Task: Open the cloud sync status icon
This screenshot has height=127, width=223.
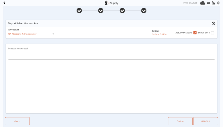Action: pos(202,3)
